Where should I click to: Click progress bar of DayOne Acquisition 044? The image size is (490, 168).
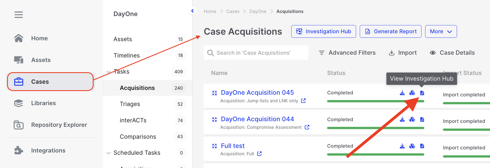click(375, 128)
